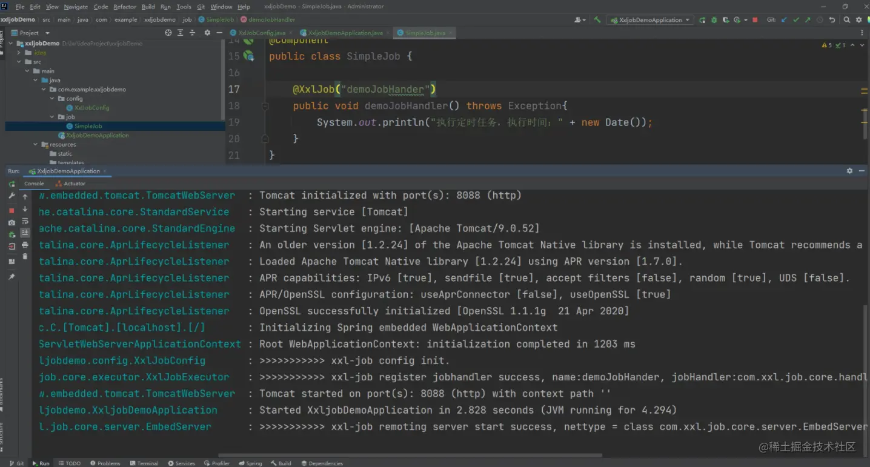The width and height of the screenshot is (870, 467).
Task: Toggle scroll to end in console
Action: pos(25,233)
